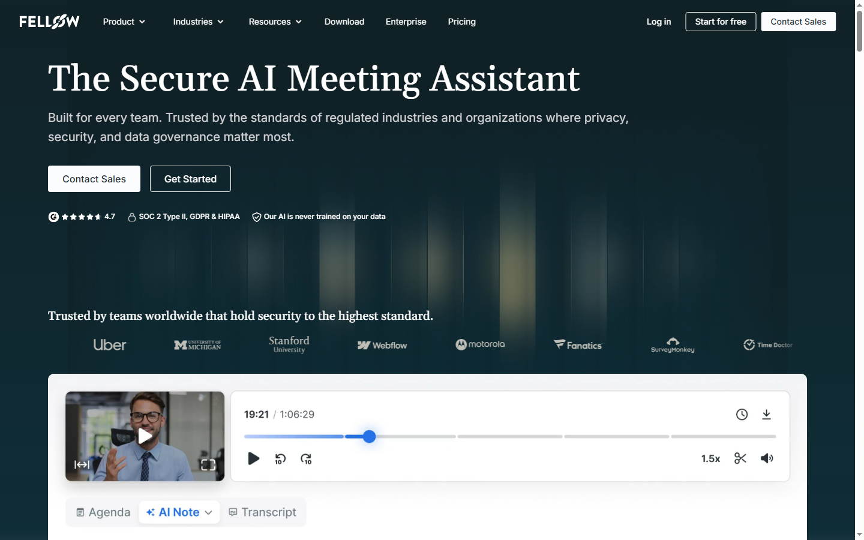Image resolution: width=864 pixels, height=540 pixels.
Task: Open the Resources dropdown
Action: tap(275, 22)
